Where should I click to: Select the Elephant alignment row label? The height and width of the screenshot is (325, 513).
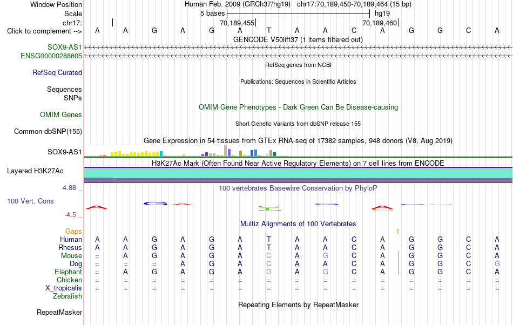tap(68, 272)
